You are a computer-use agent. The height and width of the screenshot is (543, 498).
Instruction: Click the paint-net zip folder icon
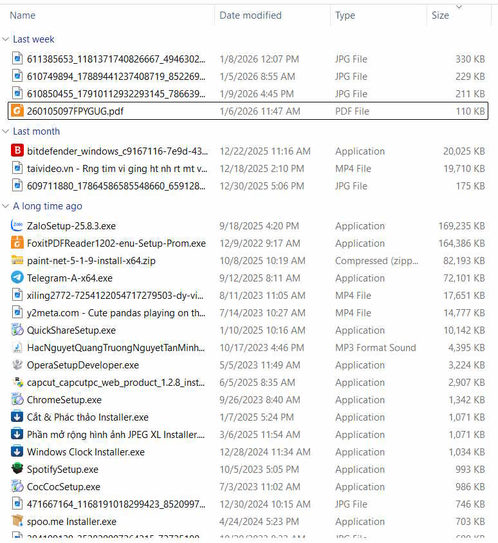(x=17, y=260)
